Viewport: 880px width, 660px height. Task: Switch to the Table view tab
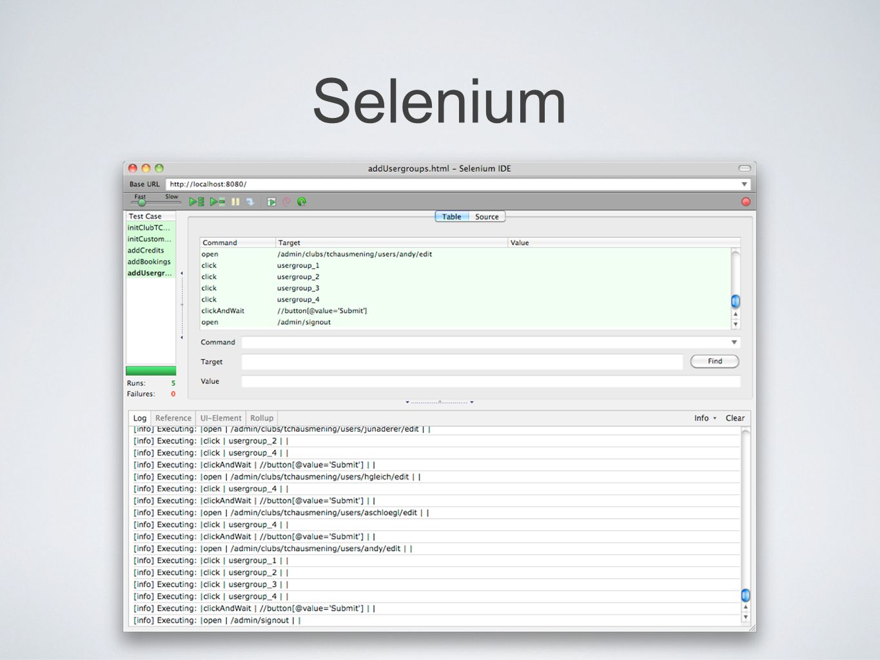[x=451, y=217]
